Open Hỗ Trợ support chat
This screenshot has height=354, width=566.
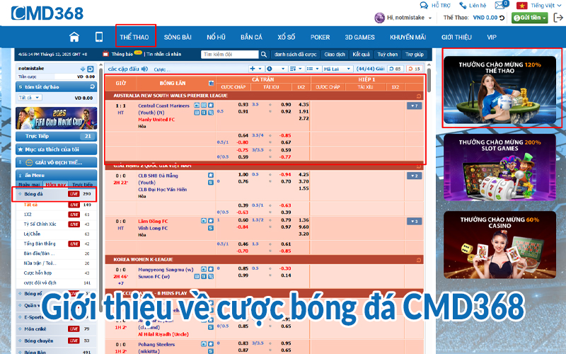click(x=435, y=6)
